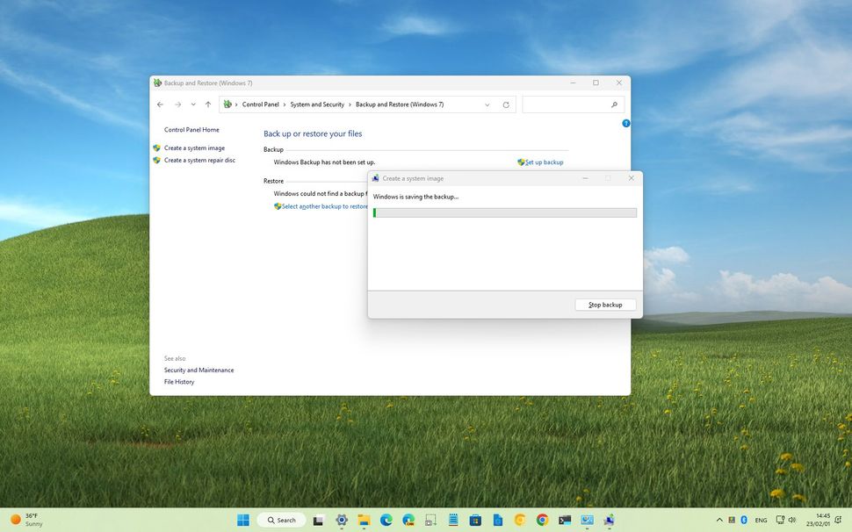The image size is (852, 532).
Task: Open the Control Panel icon in address bar
Action: (227, 104)
